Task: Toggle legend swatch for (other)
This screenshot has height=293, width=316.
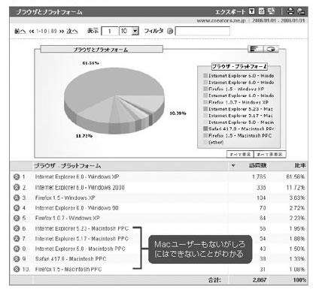Action: [x=205, y=142]
